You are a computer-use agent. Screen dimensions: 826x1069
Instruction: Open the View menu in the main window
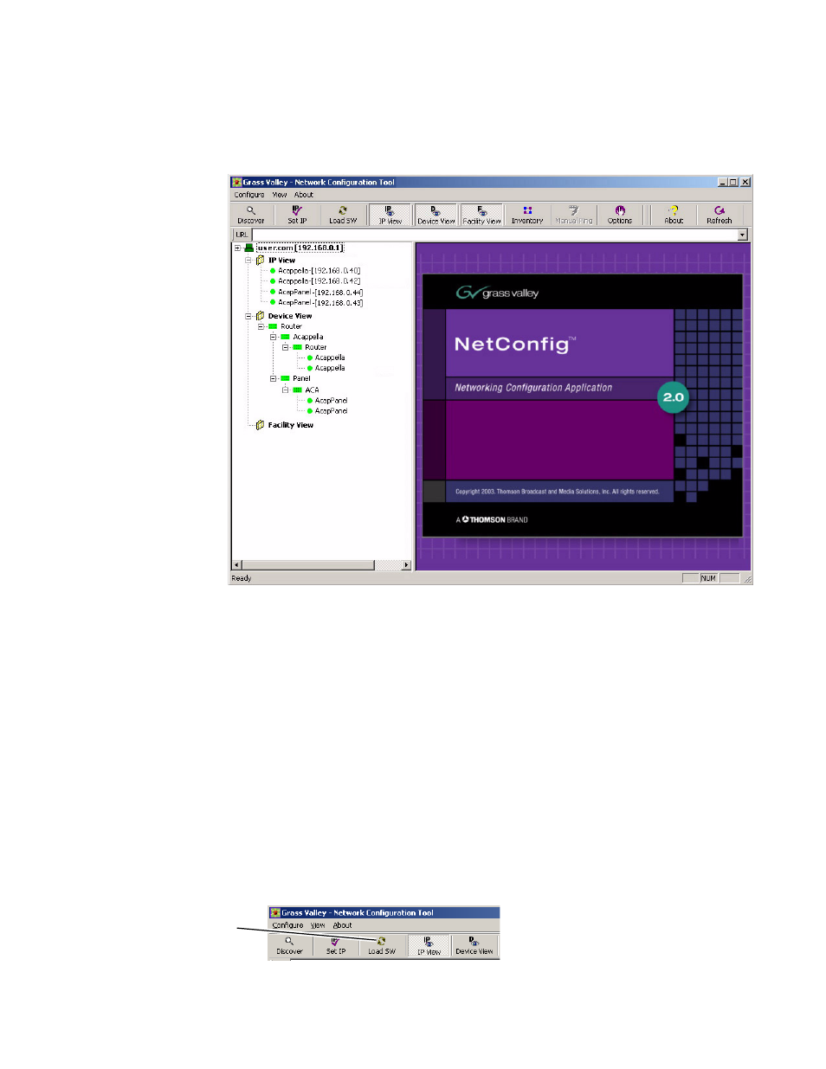click(x=280, y=195)
